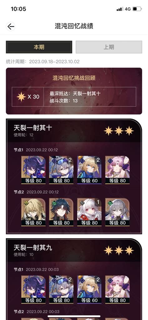
Task: Tap the 天裂一射其十 stage title
Action: [x=33, y=128]
